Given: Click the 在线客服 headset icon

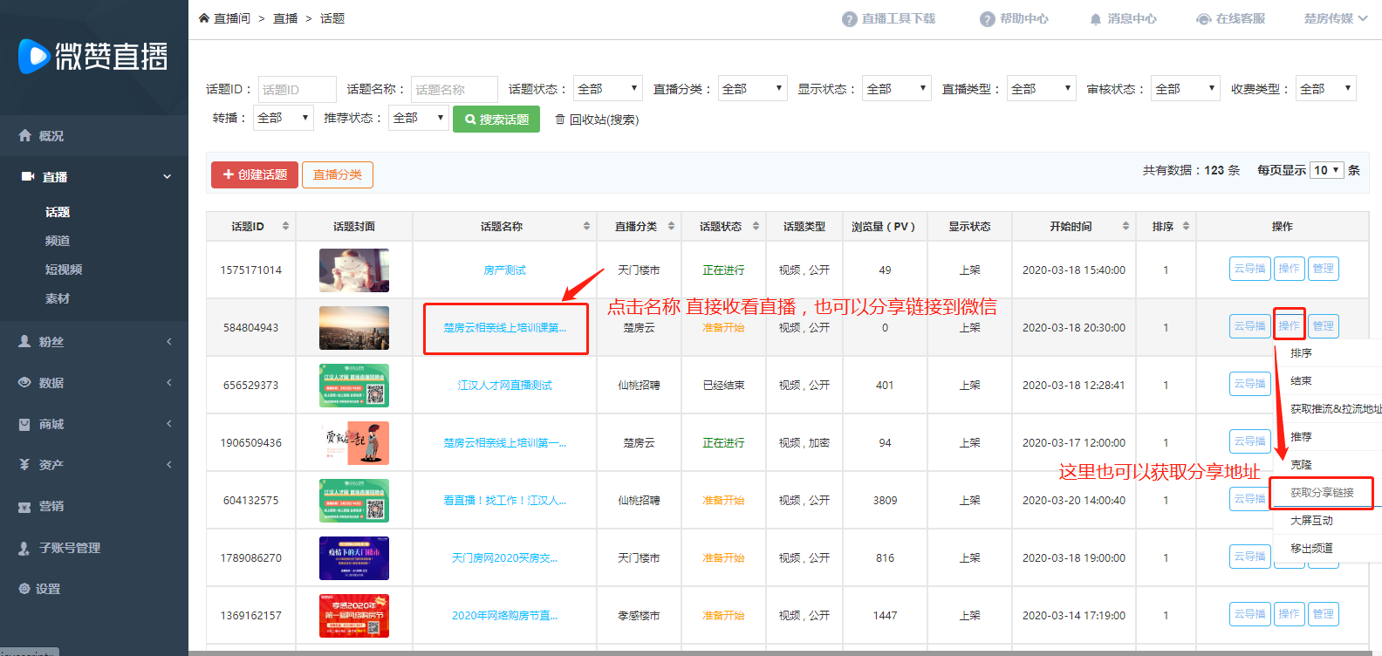Looking at the screenshot, I should pos(1203,19).
